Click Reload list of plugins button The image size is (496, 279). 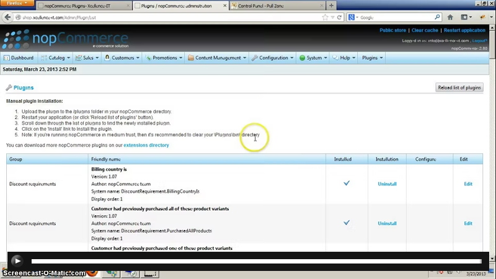click(x=459, y=87)
